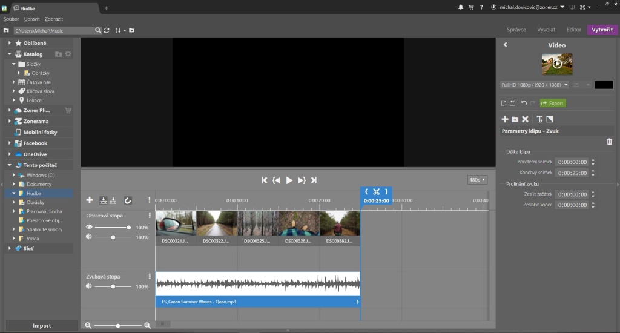Zoom out the timeline with minus magnifier
The height and width of the screenshot is (333, 620).
[88, 325]
